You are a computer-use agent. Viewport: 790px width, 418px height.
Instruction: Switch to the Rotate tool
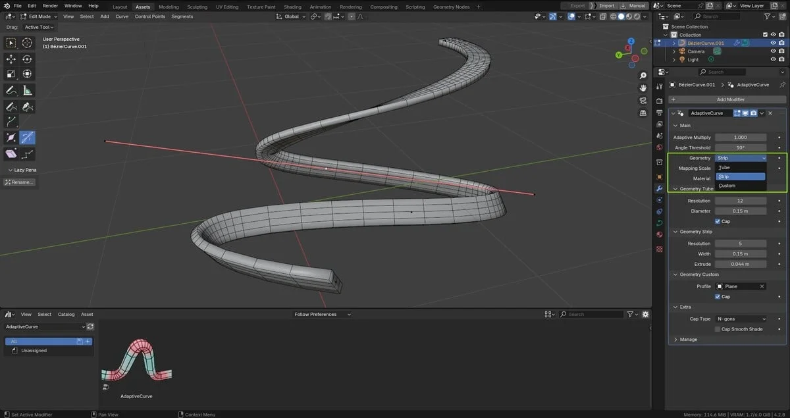(x=26, y=59)
